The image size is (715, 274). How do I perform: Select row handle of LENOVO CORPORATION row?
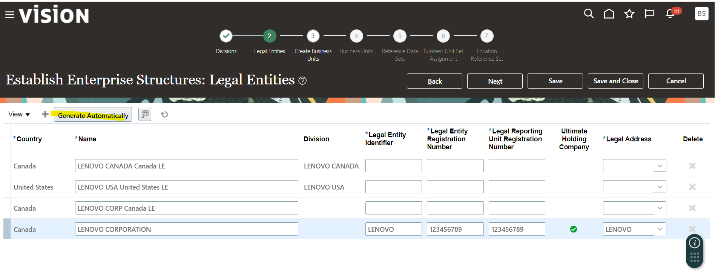click(7, 229)
